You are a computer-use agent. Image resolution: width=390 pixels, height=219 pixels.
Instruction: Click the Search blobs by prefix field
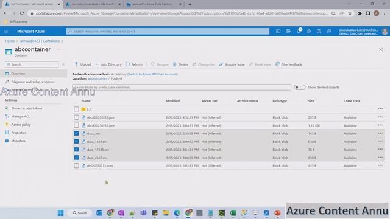[x=182, y=88]
